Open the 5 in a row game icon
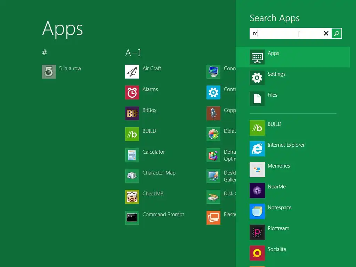This screenshot has width=356, height=267. (x=49, y=72)
